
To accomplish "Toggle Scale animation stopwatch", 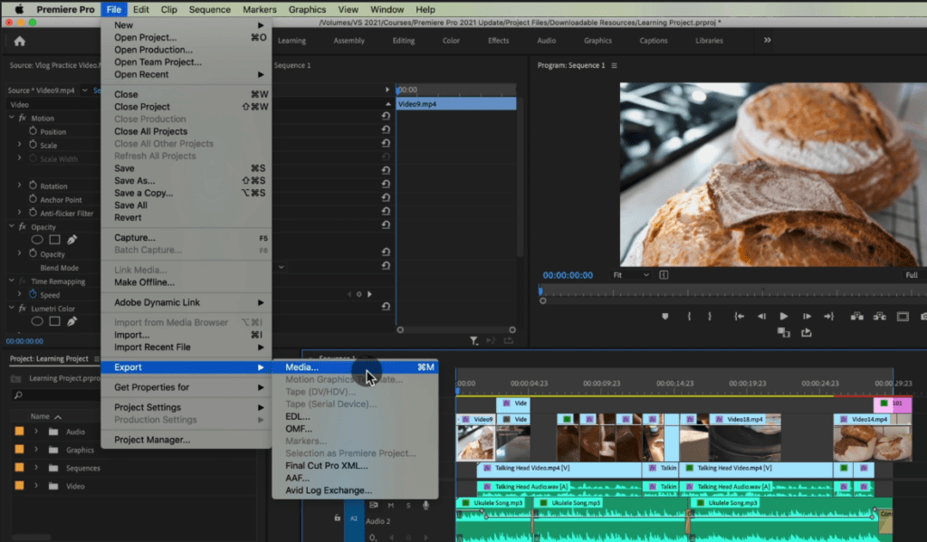I will pos(33,145).
